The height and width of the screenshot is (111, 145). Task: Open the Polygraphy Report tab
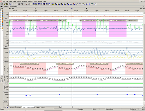tap(39, 107)
